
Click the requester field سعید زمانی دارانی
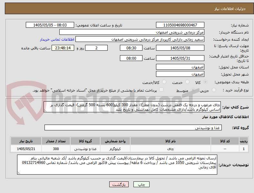(140, 39)
